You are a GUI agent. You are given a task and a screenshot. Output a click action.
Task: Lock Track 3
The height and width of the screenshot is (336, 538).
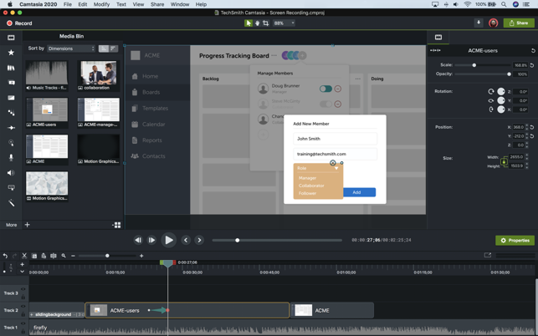click(23, 297)
